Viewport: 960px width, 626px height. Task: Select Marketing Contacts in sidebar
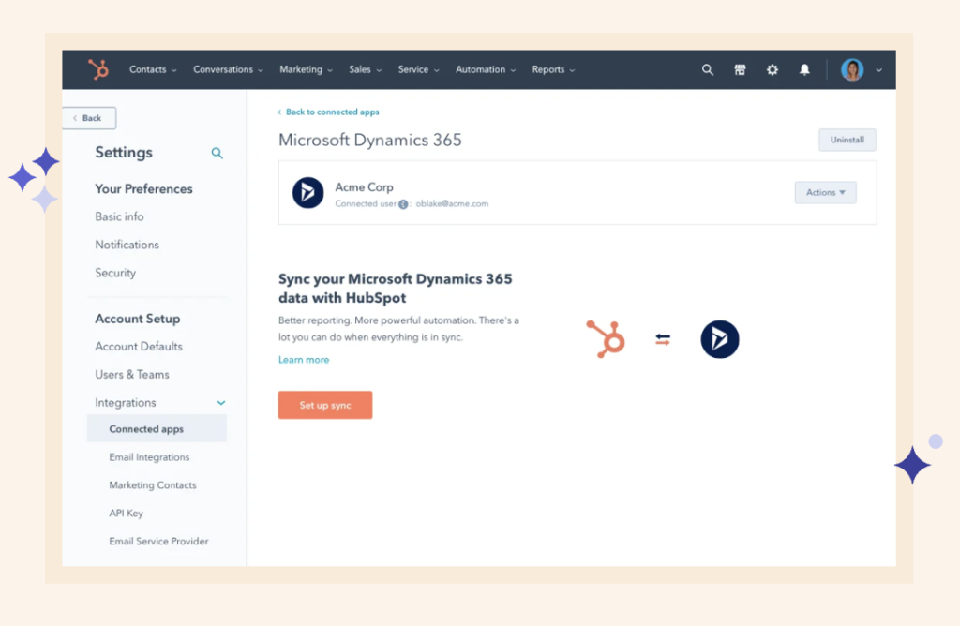click(x=153, y=485)
